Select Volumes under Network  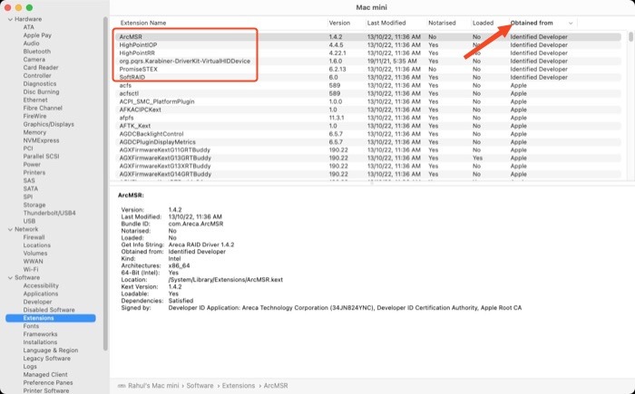click(35, 254)
